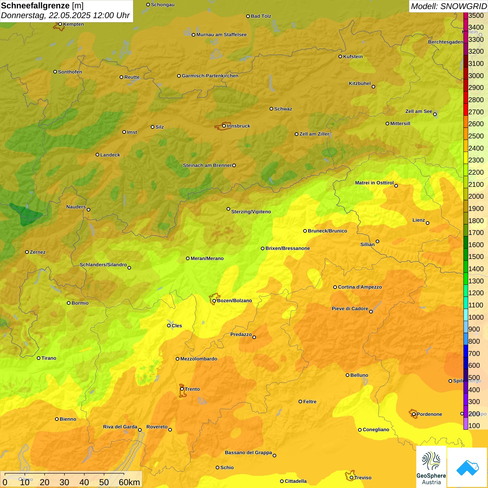Click the Innsbruck city marker
Image resolution: width=488 pixels, height=488 pixels.
[224, 126]
